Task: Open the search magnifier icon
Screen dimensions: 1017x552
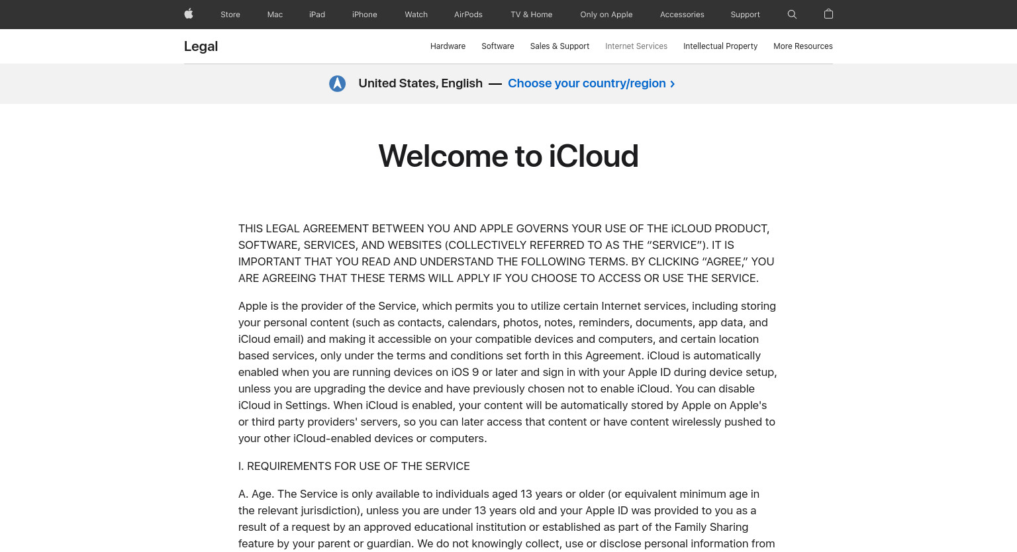Action: (x=792, y=14)
